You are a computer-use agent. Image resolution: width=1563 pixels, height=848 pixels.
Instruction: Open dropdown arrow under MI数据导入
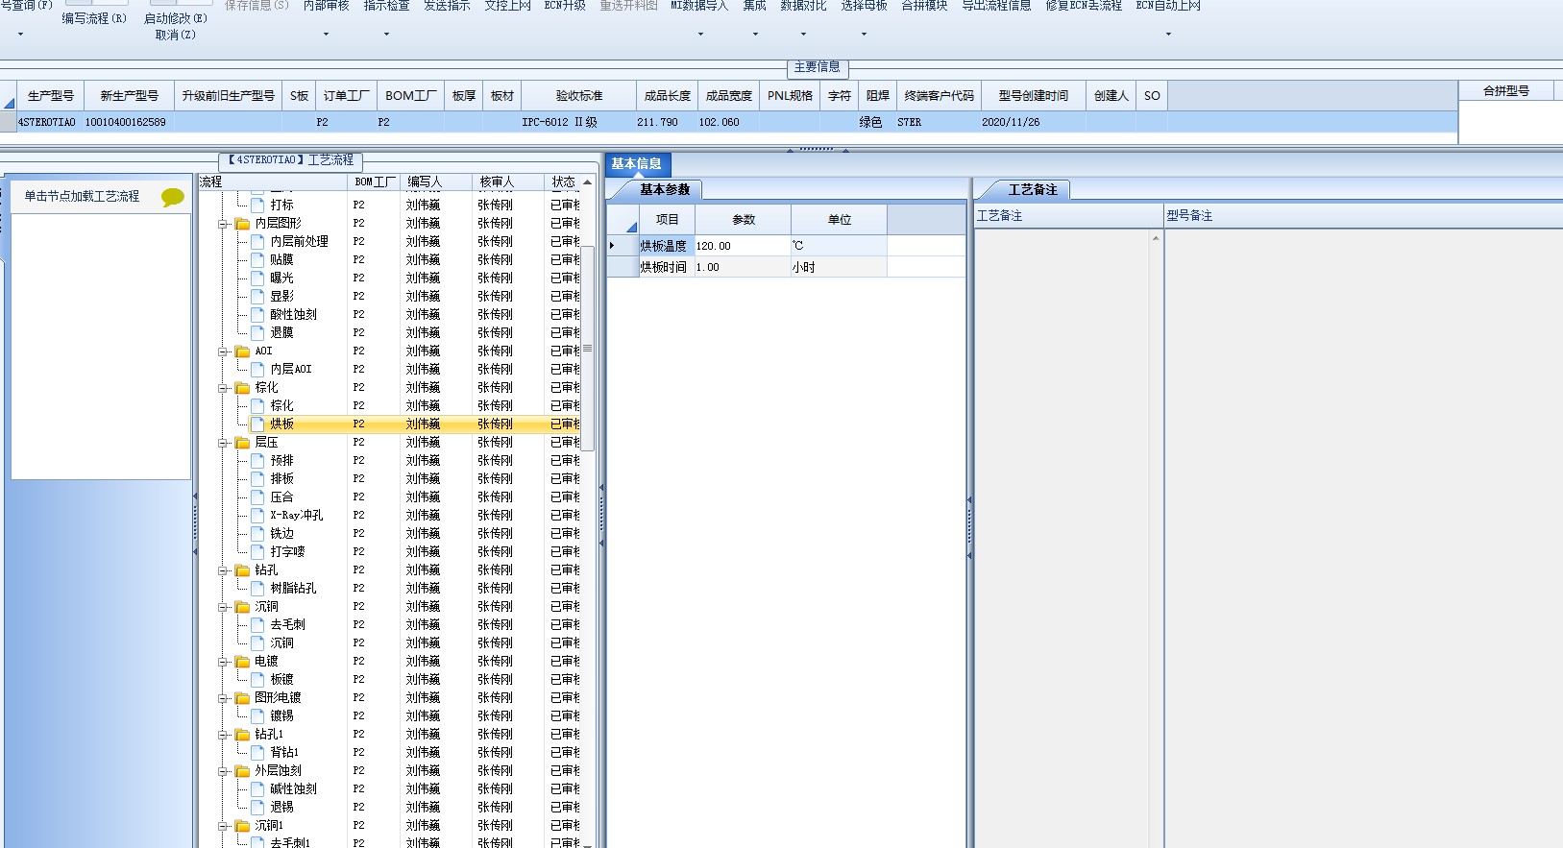point(699,35)
